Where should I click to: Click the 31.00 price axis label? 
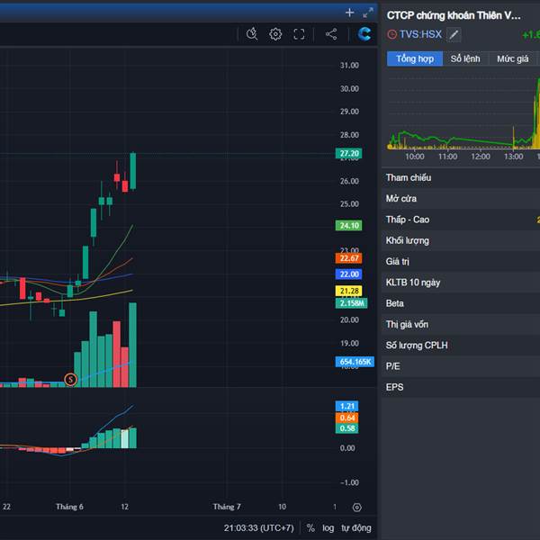coord(349,66)
